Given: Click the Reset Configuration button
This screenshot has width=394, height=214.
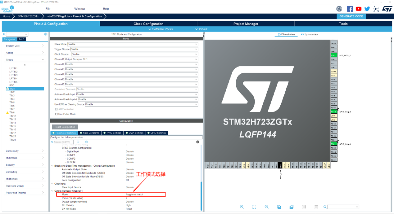Looking at the screenshot, I should pos(65,127).
